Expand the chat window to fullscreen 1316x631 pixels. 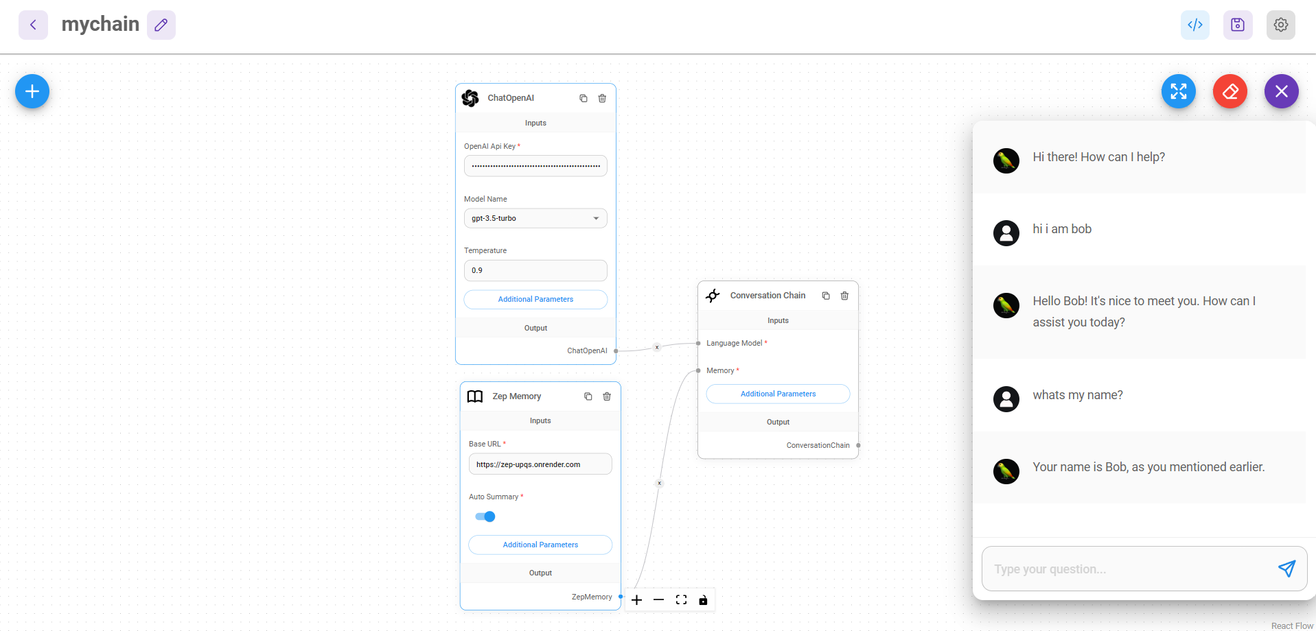tap(1178, 91)
